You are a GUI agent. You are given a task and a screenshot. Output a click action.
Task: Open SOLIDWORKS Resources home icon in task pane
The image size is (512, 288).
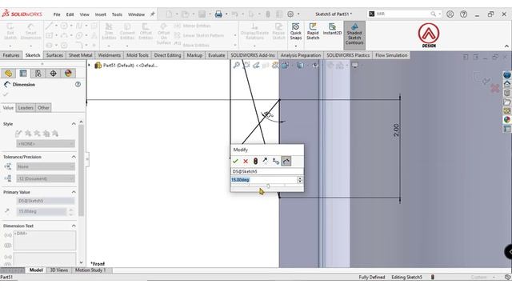pyautogui.click(x=506, y=83)
